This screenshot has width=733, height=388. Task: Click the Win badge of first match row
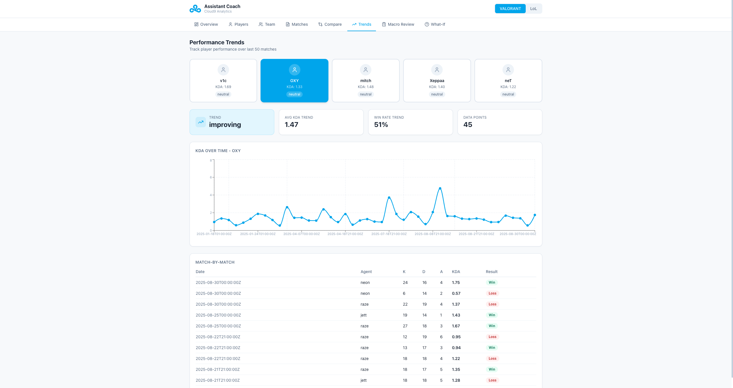point(492,282)
